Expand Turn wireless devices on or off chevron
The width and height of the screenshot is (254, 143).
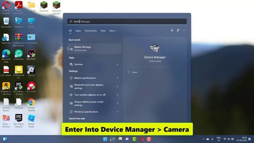click(117, 95)
